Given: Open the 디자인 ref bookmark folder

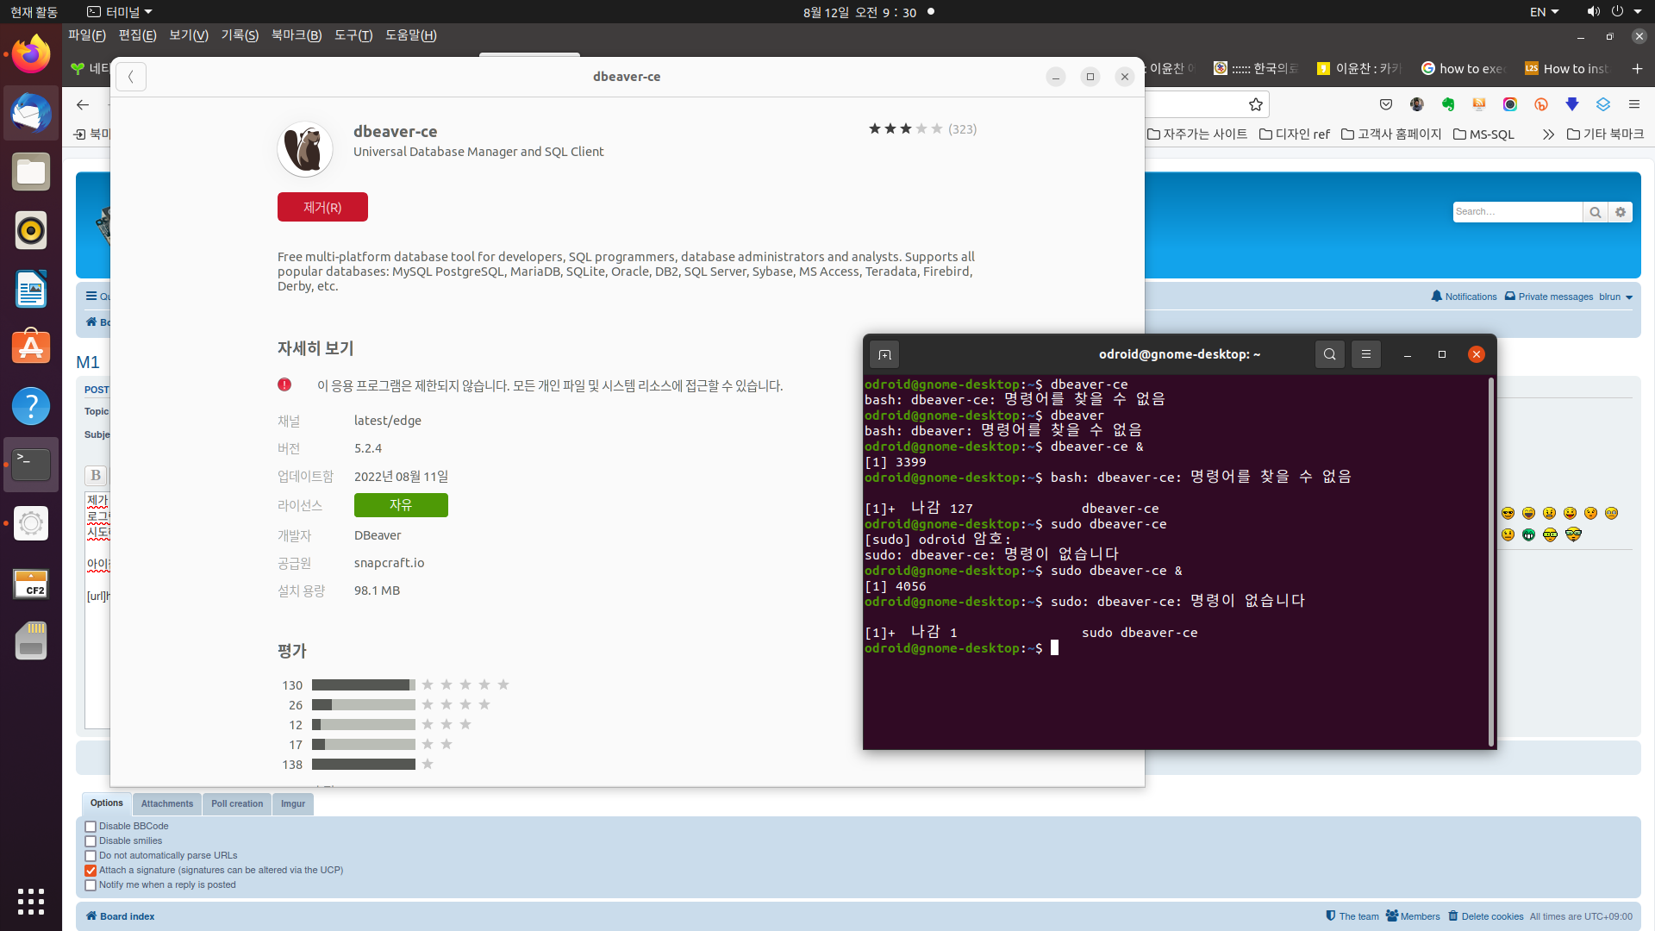Looking at the screenshot, I should click(x=1295, y=134).
